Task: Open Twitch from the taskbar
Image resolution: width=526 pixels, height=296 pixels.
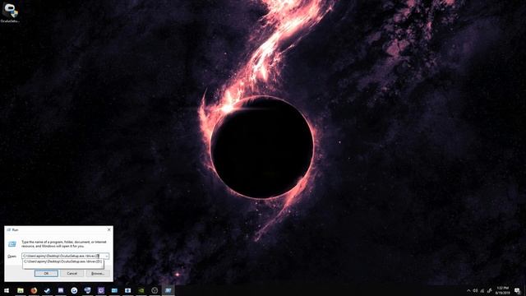Action: point(101,290)
